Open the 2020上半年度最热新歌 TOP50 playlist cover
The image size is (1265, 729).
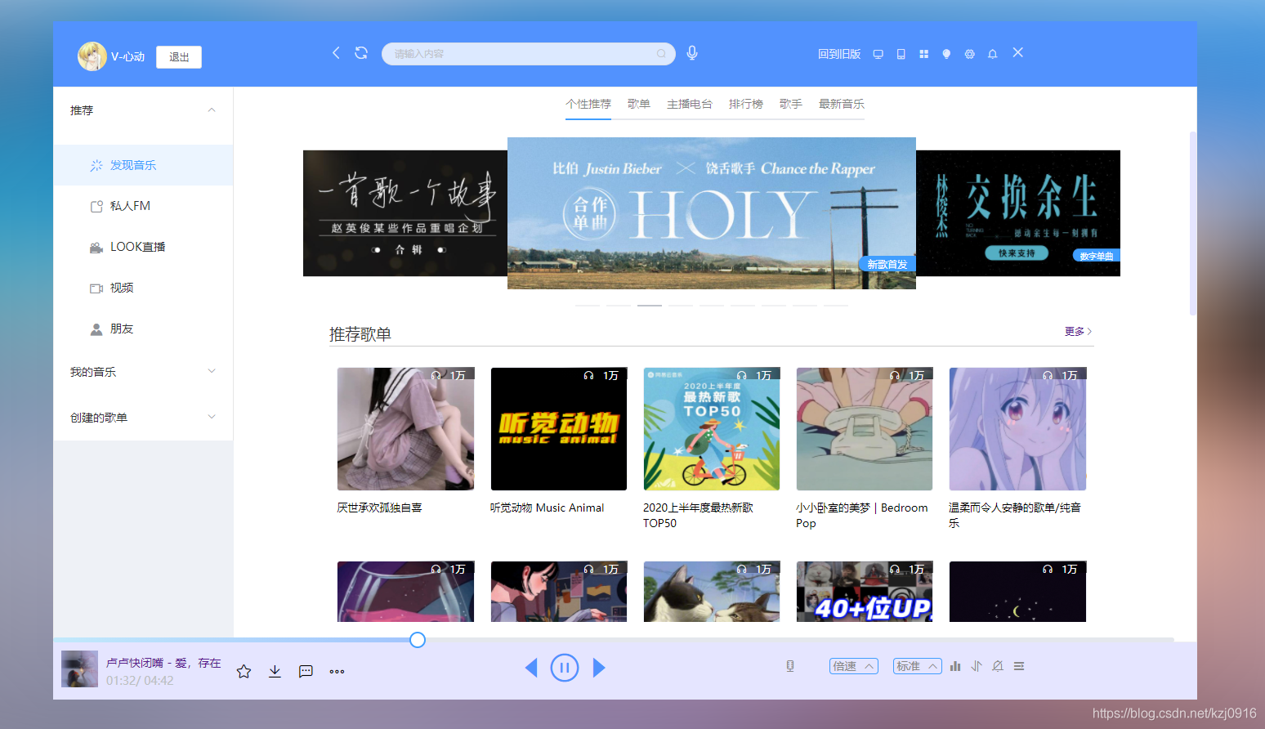712,429
